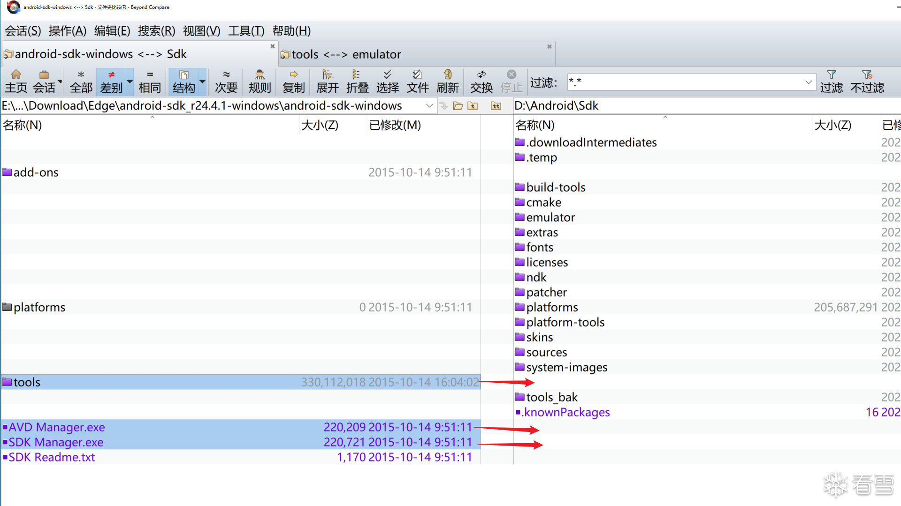The height and width of the screenshot is (506, 901).
Task: Toggle the 相同 show same filter
Action: point(150,81)
